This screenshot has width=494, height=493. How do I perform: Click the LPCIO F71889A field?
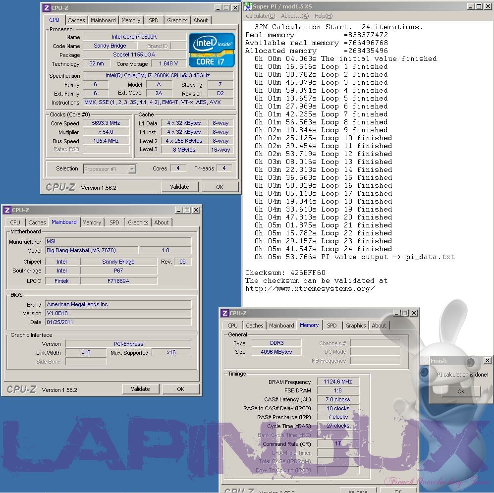118,280
